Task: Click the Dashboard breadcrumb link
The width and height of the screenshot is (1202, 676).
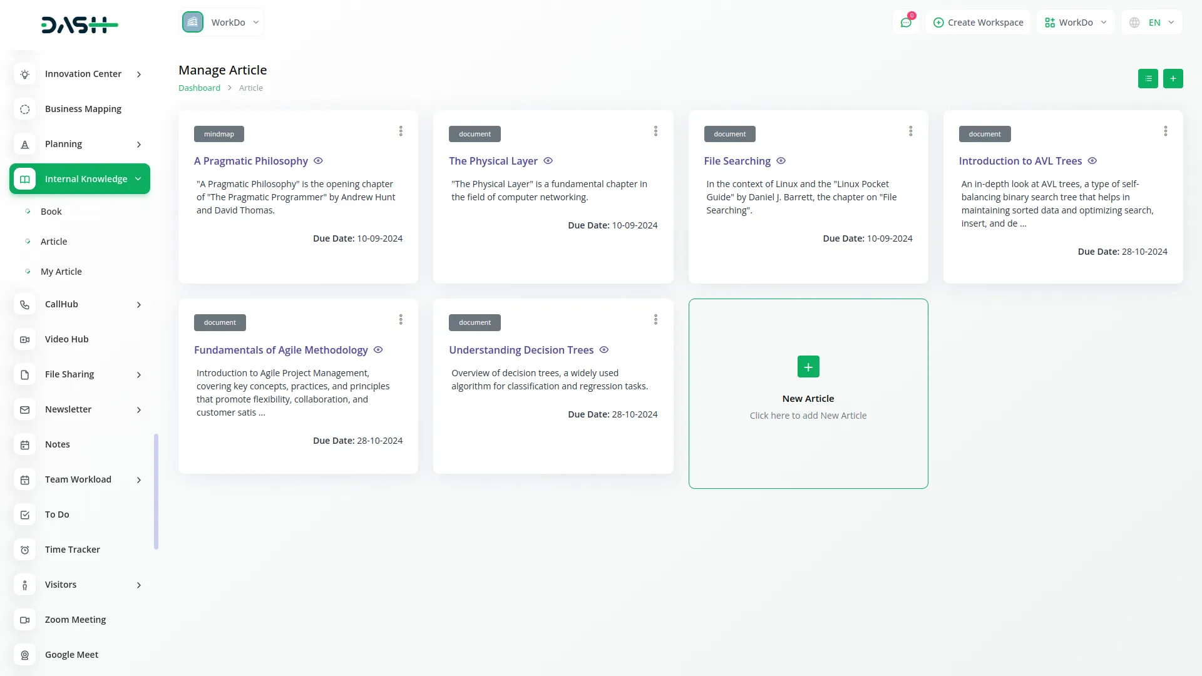Action: coord(199,88)
